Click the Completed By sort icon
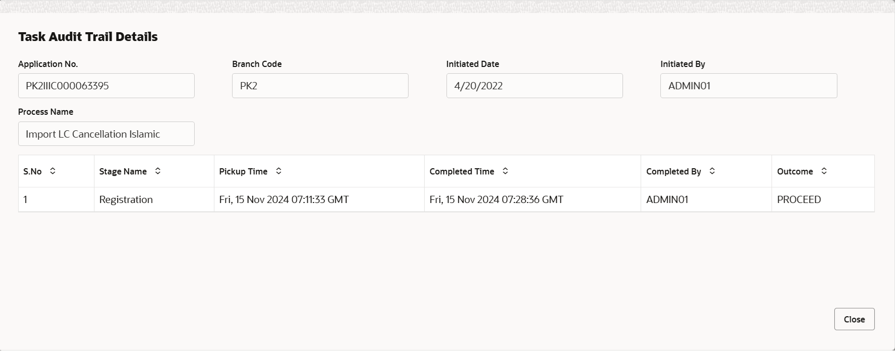895x351 pixels. [712, 171]
